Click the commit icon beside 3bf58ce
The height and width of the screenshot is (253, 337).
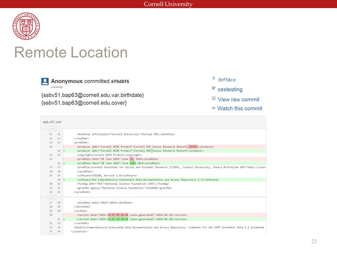(x=213, y=78)
